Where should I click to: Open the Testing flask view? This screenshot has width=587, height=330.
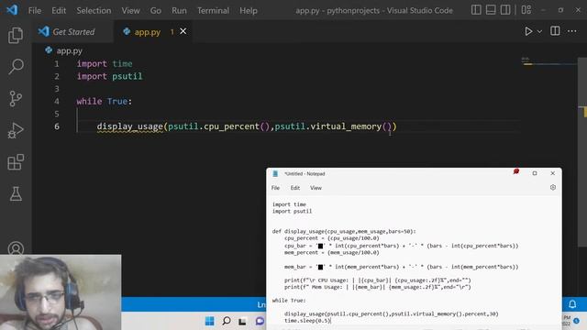tap(16, 193)
